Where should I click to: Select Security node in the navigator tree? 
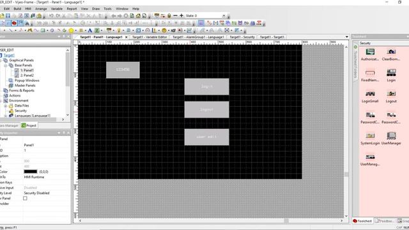click(20, 111)
